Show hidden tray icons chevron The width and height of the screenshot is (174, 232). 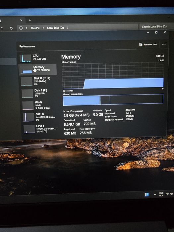(155, 194)
